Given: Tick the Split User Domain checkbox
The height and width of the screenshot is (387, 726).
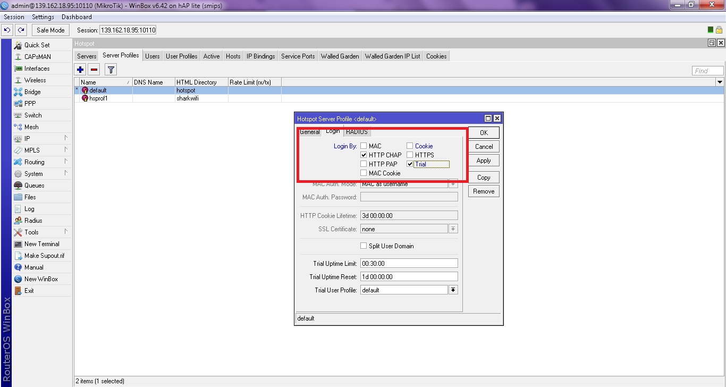Looking at the screenshot, I should point(364,246).
